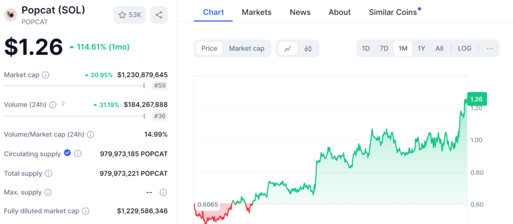
Task: Click the Market cap rank slider bar
Action: click(x=74, y=85)
